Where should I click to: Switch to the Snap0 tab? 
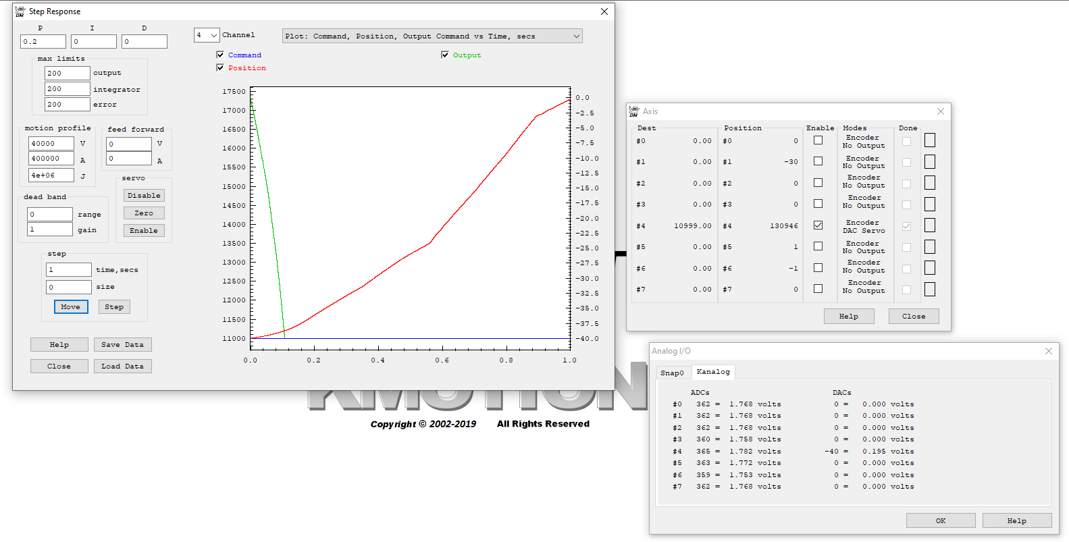(x=672, y=373)
